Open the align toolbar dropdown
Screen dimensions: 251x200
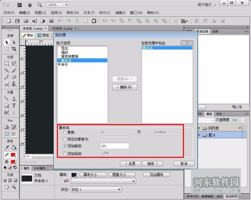[x=185, y=21]
